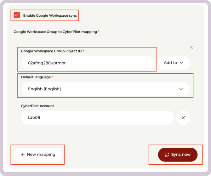
Task: Click the 'CyberPilot Account' field label
Action: (x=37, y=106)
